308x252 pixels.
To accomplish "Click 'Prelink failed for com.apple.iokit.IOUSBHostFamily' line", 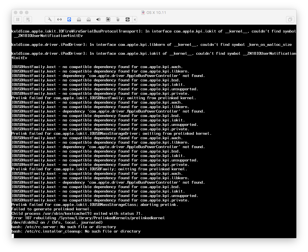I will [104, 98].
